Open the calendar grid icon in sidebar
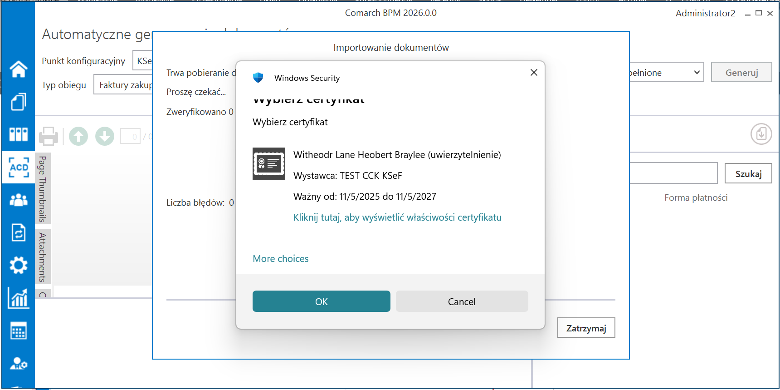 coord(19,331)
